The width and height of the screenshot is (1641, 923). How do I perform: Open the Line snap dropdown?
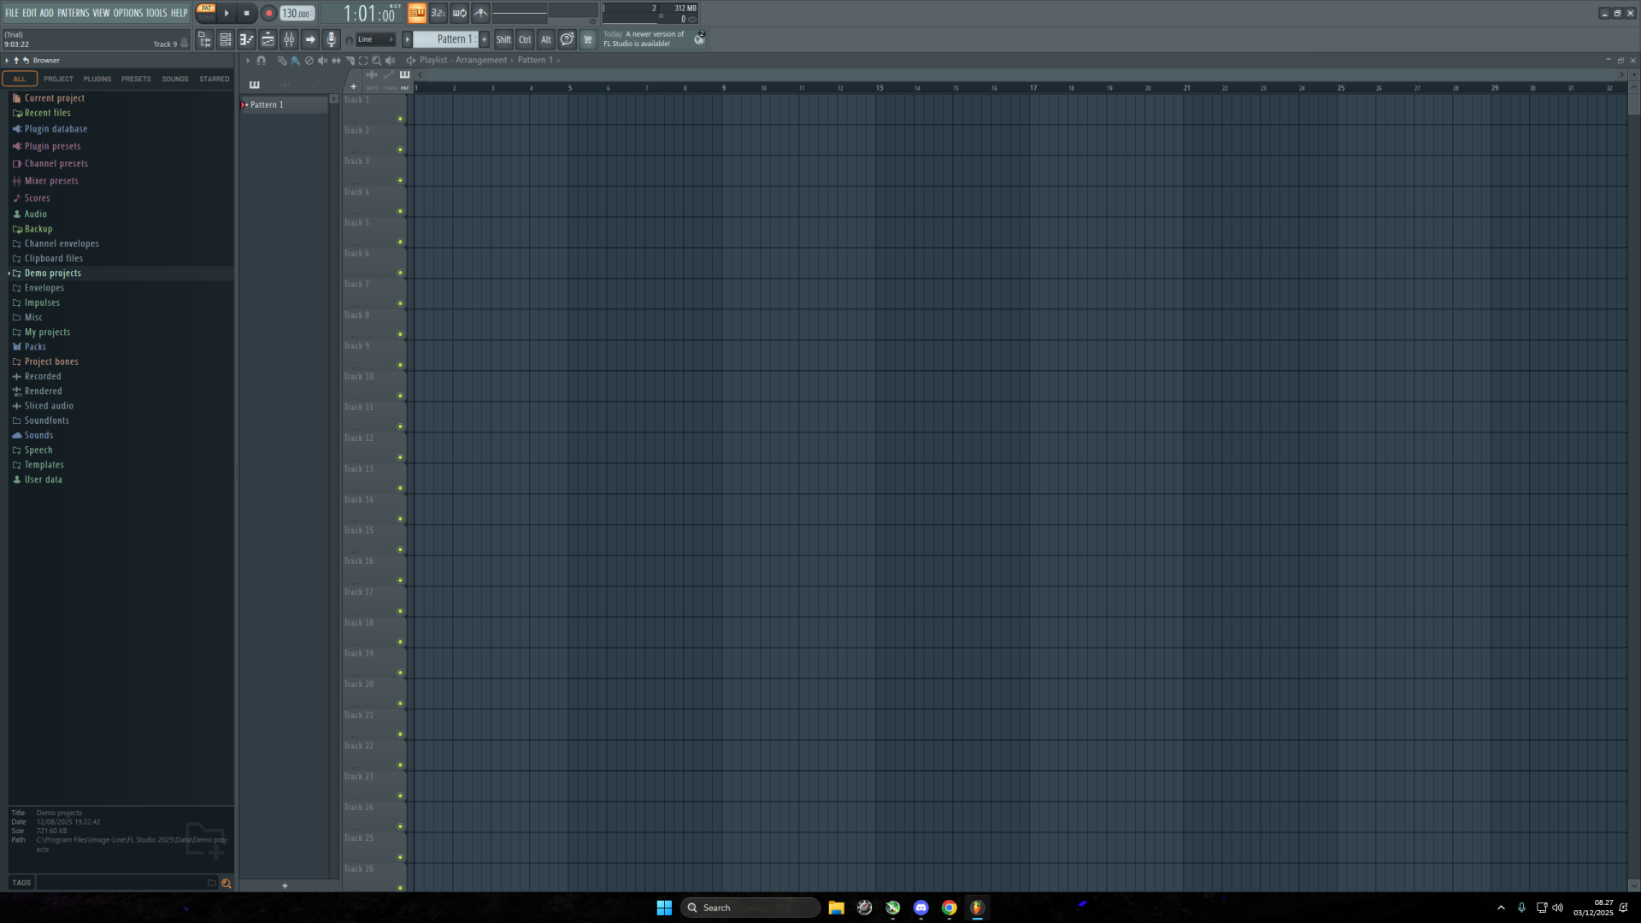coord(374,39)
